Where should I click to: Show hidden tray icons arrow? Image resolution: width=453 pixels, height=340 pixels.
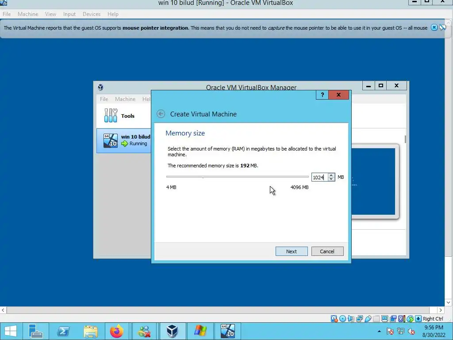[x=379, y=331]
